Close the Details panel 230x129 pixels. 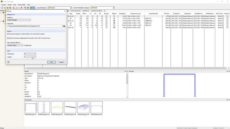[x=127, y=71]
